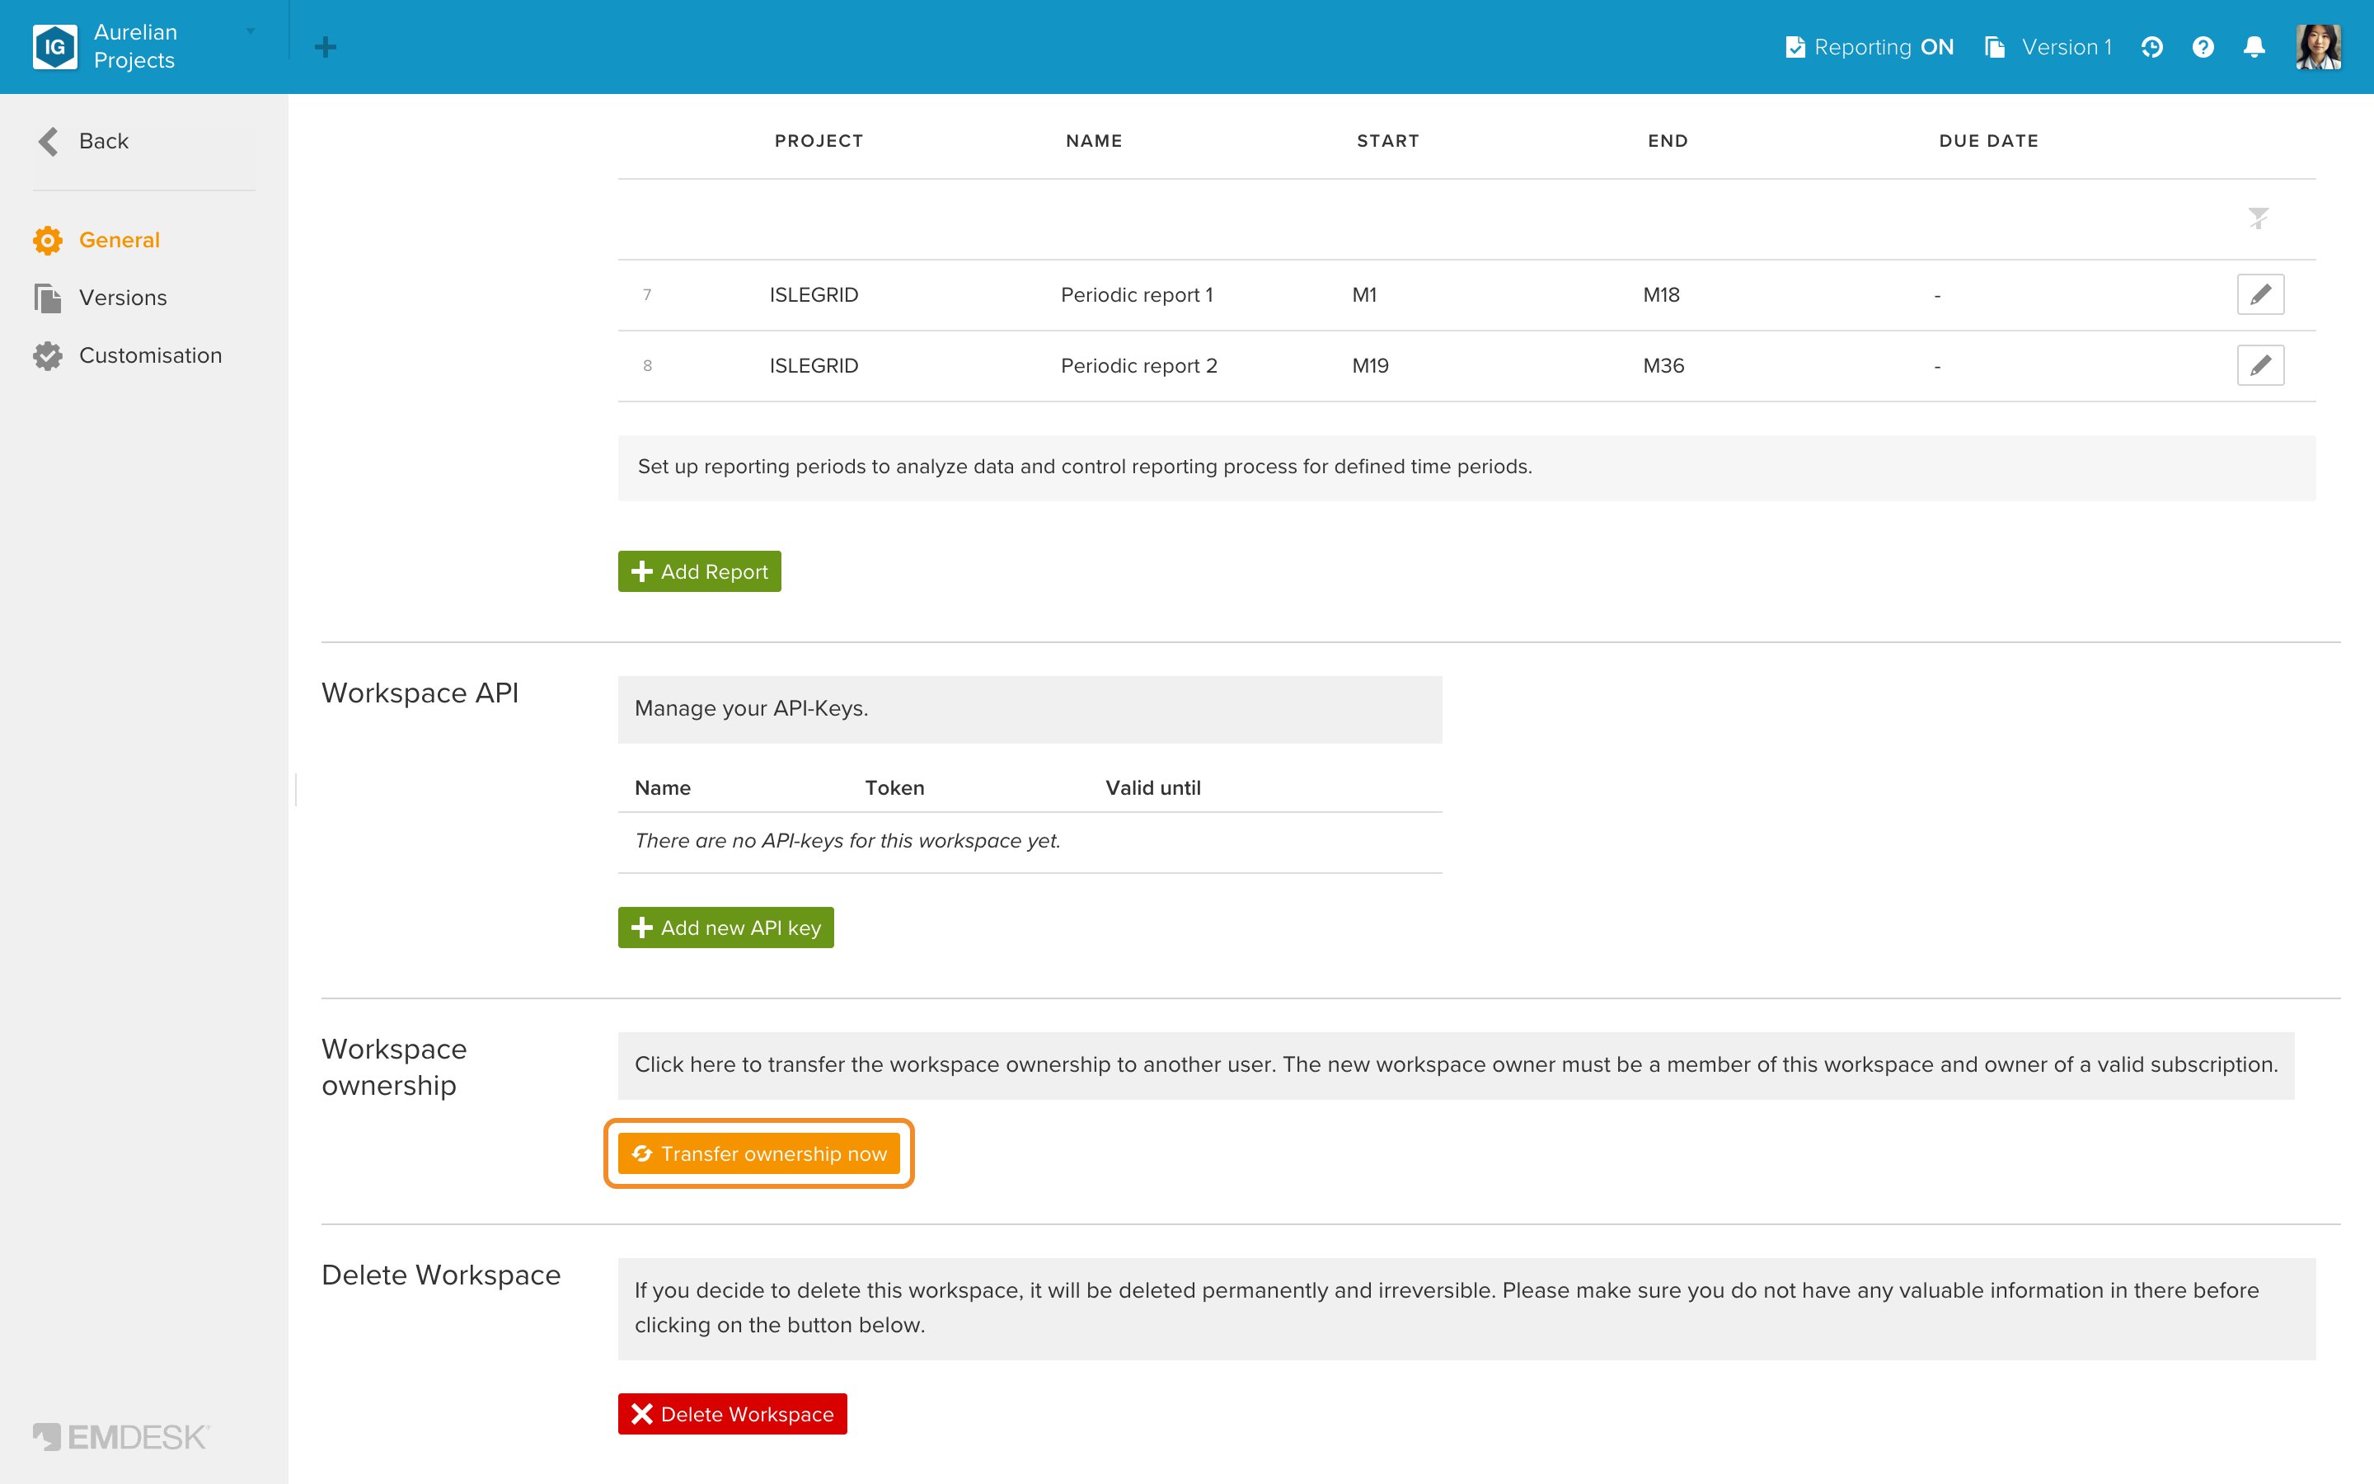
Task: Click the DUE DATE column header
Action: pos(1988,141)
